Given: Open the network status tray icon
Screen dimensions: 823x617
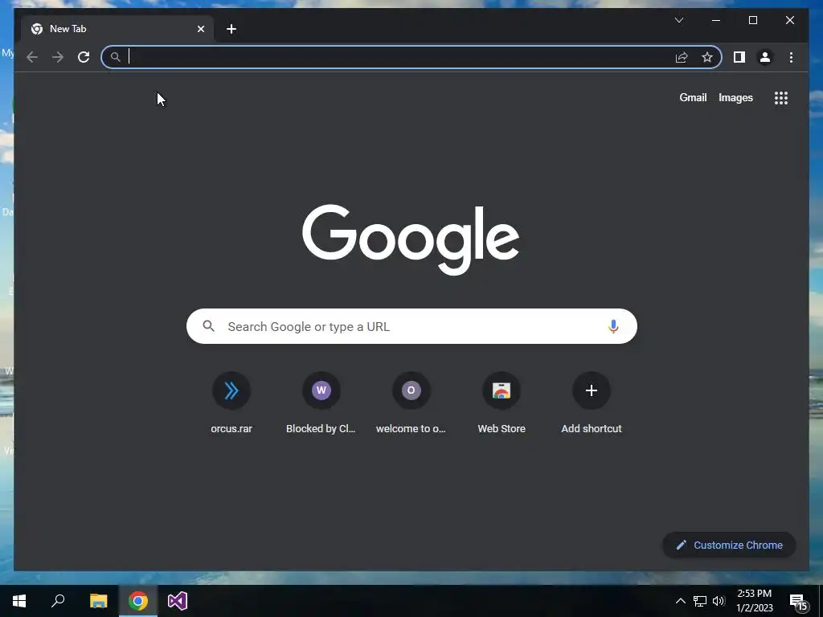Looking at the screenshot, I should pos(700,601).
